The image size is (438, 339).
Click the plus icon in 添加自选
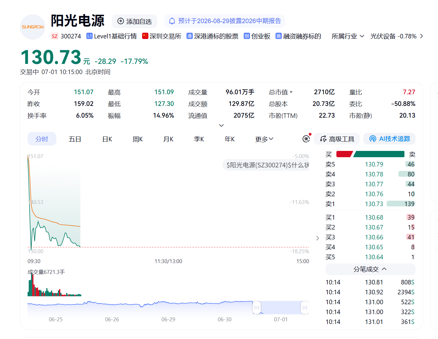click(121, 21)
